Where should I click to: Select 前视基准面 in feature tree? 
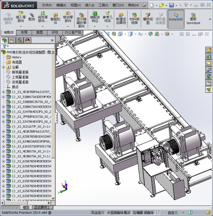[x=20, y=72]
